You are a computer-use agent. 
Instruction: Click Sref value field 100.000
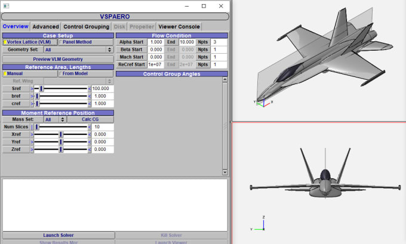pos(103,88)
